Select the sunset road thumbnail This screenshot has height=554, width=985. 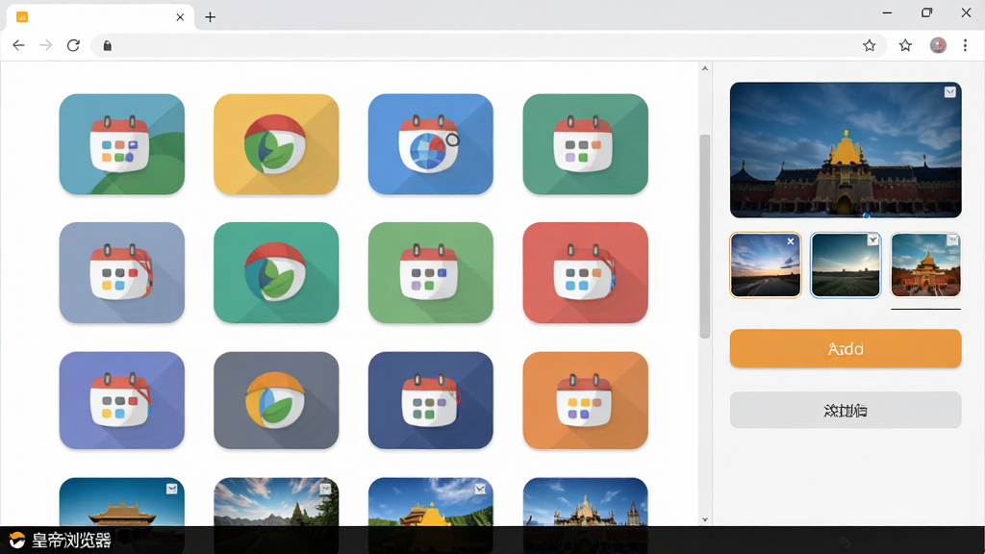click(766, 264)
